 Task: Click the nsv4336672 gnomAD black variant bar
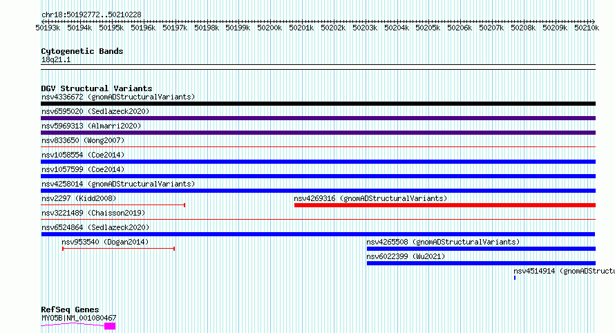[318, 104]
